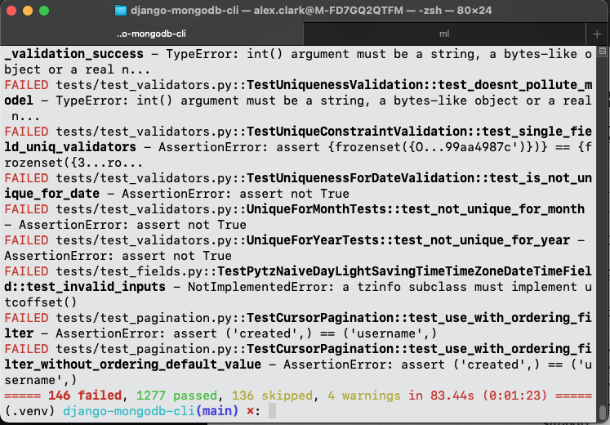Click 'TestUniquenessValidation::test_doesnt_pollute_m' text

tap(420, 85)
